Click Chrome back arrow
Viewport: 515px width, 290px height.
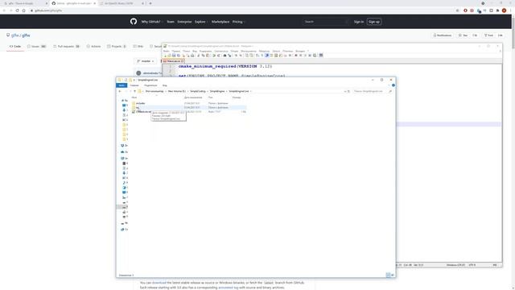(4, 10)
